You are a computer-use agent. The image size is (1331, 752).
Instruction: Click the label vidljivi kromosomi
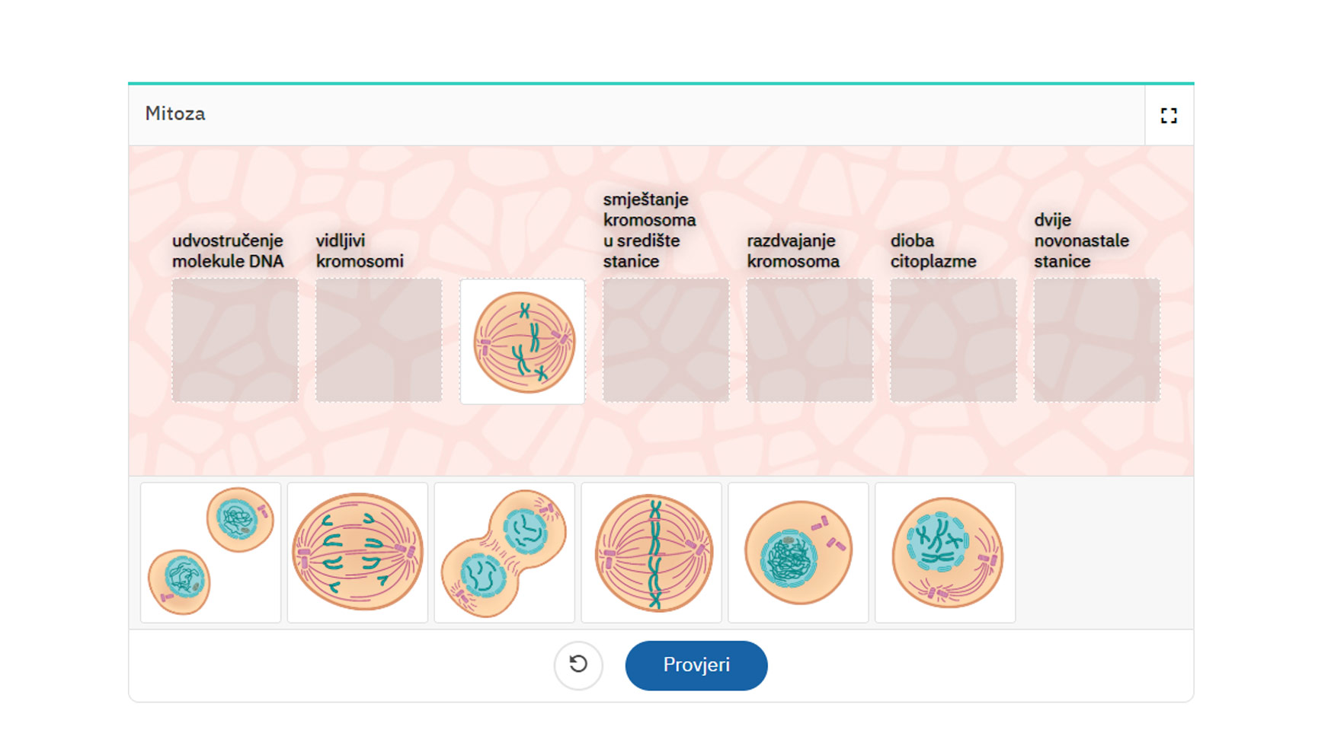[360, 251]
